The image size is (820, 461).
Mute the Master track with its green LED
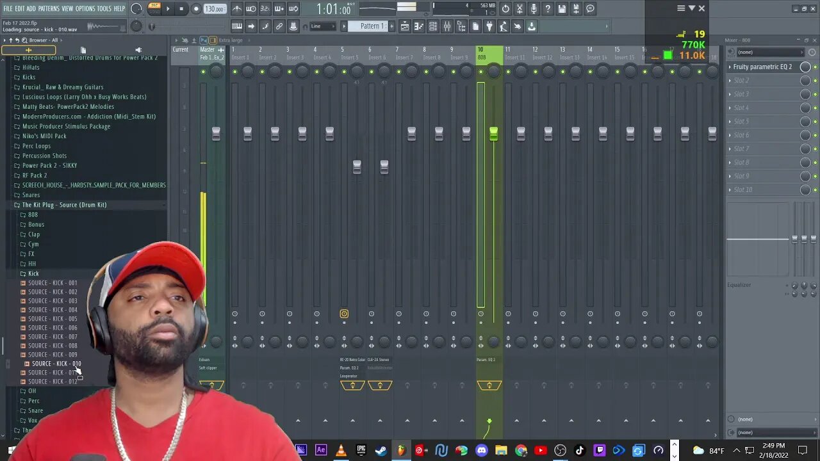coord(203,71)
